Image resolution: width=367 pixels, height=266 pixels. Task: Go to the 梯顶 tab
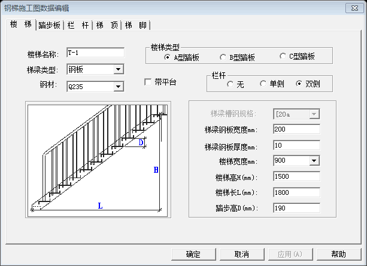point(107,25)
